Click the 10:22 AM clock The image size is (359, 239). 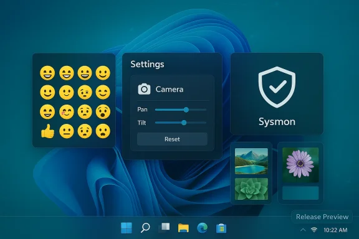coord(335,230)
